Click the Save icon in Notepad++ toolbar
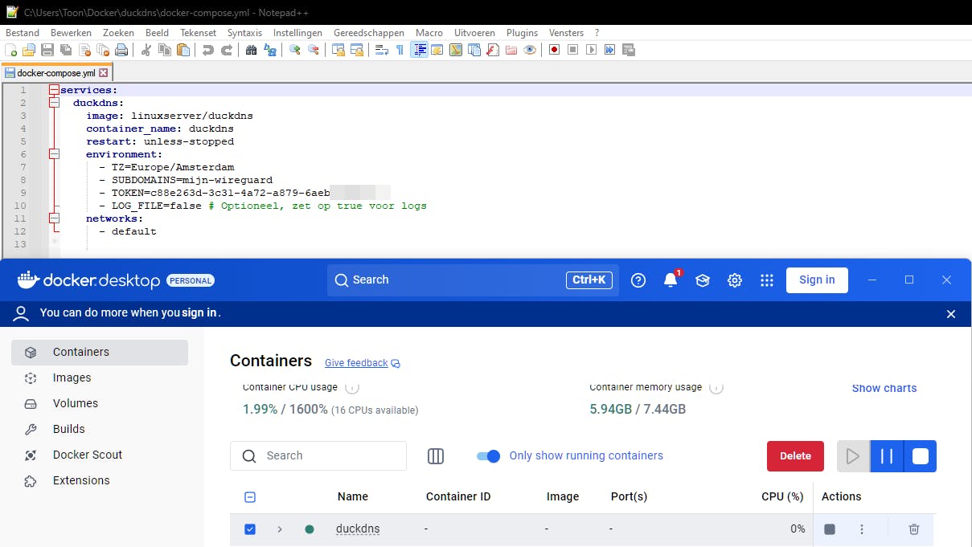The height and width of the screenshot is (547, 972). tap(47, 50)
